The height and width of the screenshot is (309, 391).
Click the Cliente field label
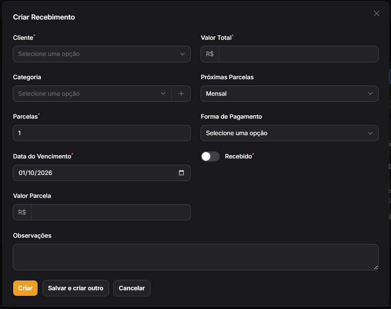click(x=23, y=38)
